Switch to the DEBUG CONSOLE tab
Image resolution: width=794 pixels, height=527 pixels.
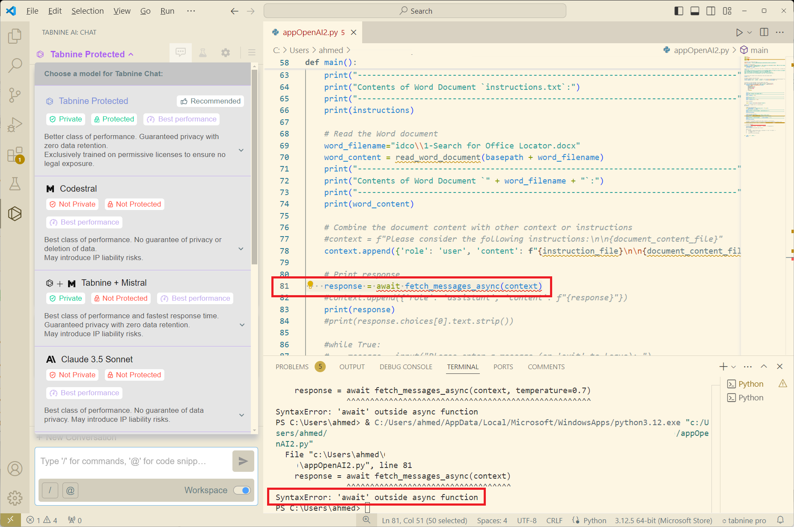pos(406,367)
